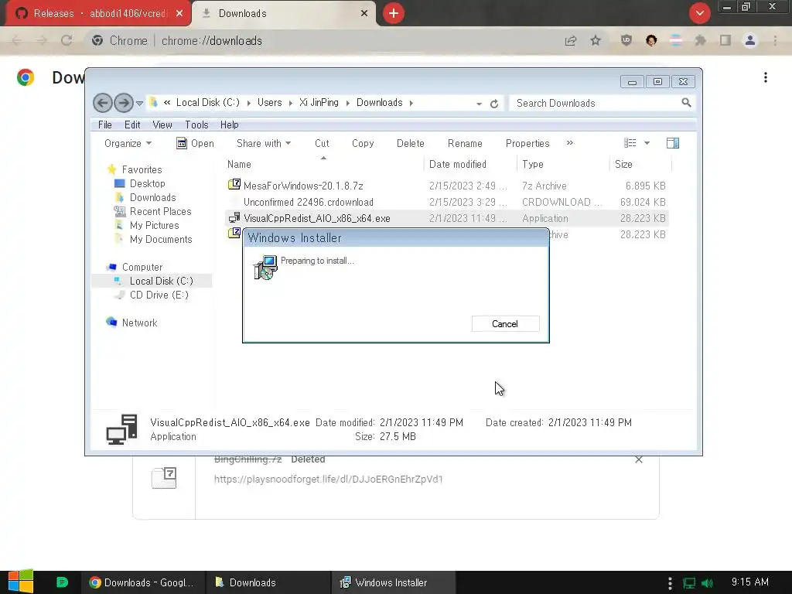792x594 pixels.
Task: Open the Edit menu
Action: click(132, 125)
